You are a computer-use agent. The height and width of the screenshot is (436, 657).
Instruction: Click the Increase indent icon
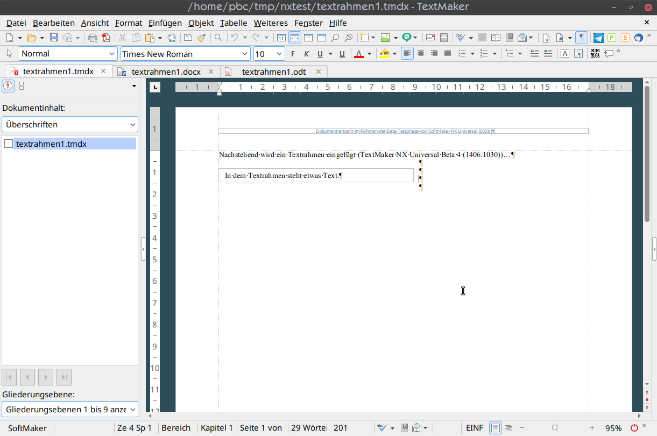pyautogui.click(x=548, y=53)
